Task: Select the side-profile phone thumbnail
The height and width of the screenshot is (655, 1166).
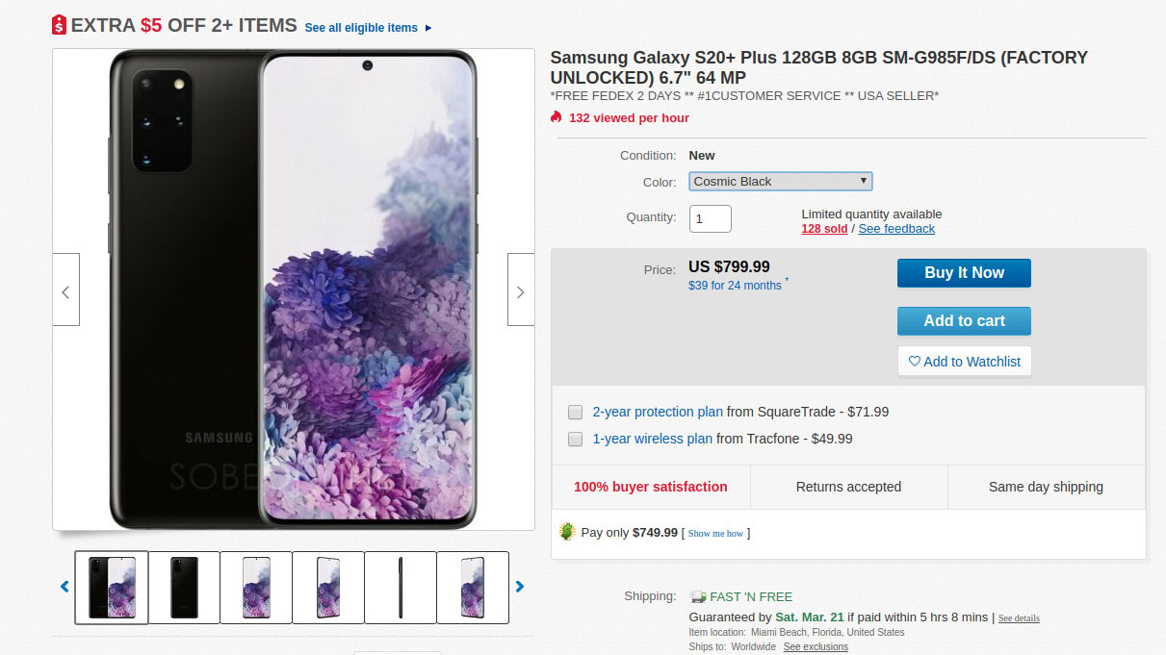Action: (401, 587)
